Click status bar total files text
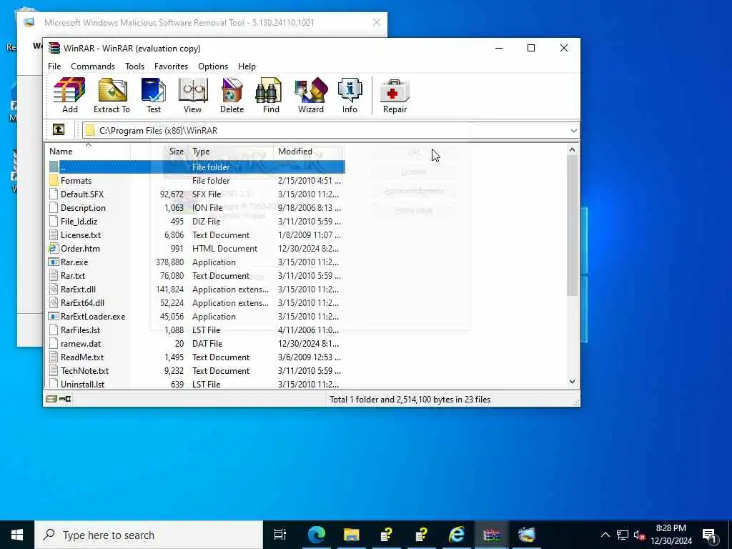 click(x=410, y=400)
